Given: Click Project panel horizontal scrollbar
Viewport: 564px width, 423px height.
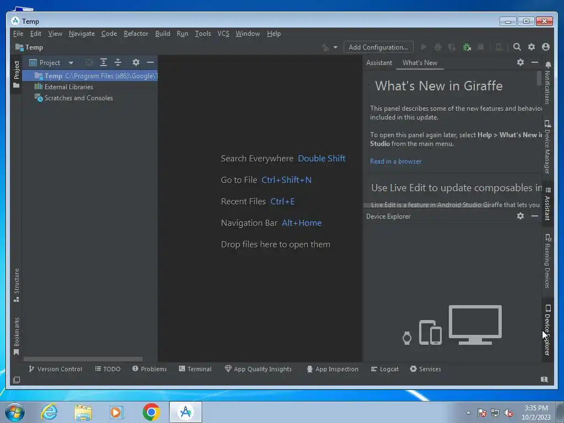Looking at the screenshot, I should (83, 359).
